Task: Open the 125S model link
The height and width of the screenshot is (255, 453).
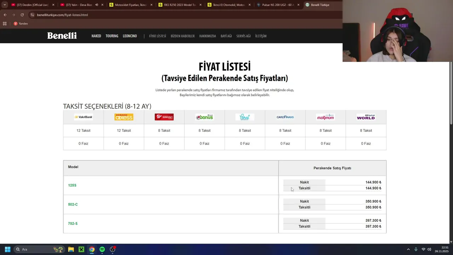Action: tap(72, 185)
